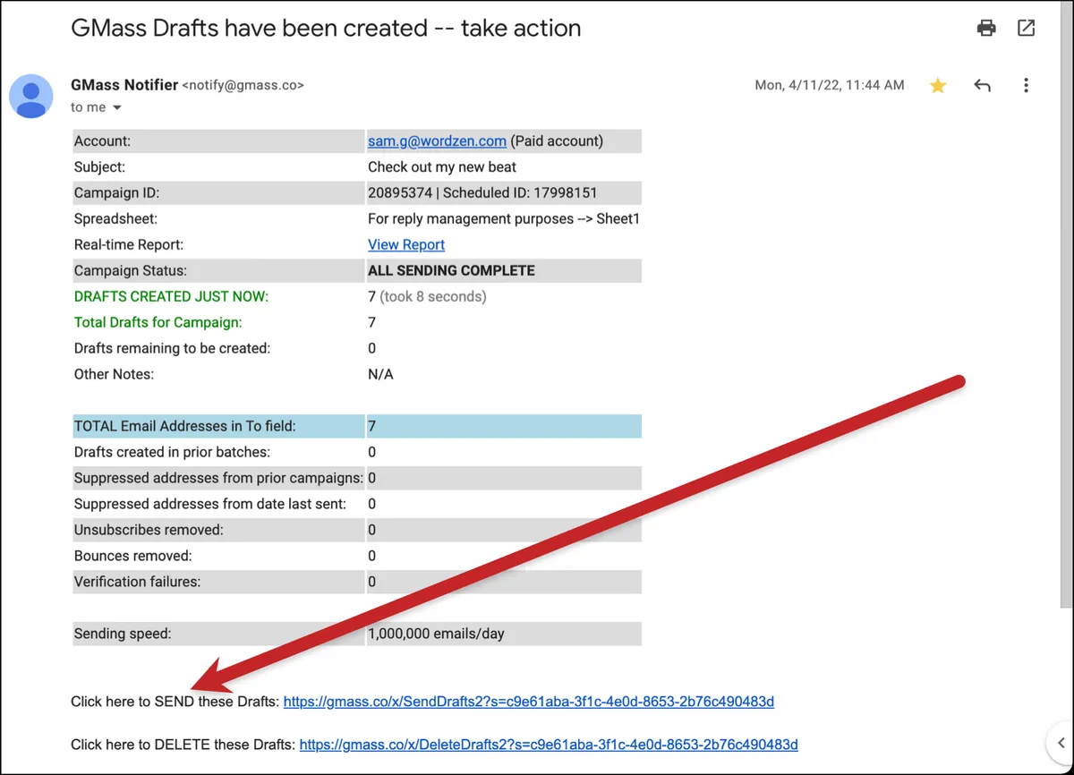Click 'Total Drafts for Campaign:' label

158,323
